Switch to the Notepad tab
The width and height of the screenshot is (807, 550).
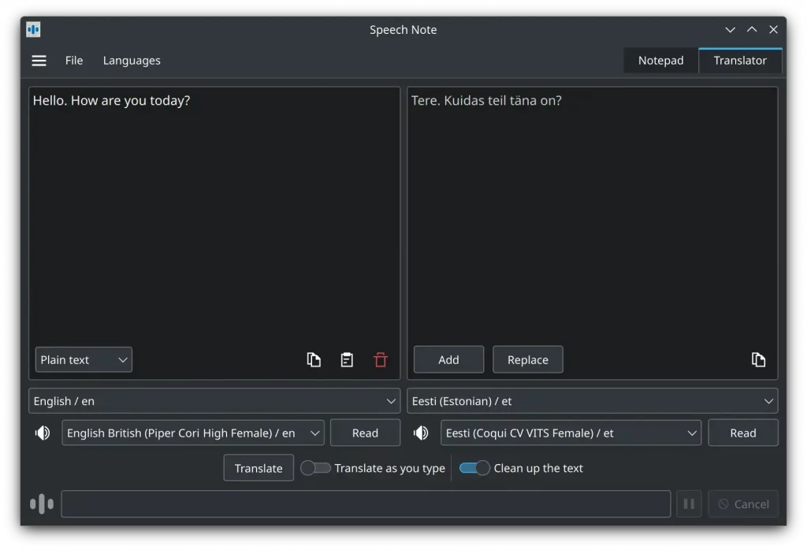pos(660,60)
